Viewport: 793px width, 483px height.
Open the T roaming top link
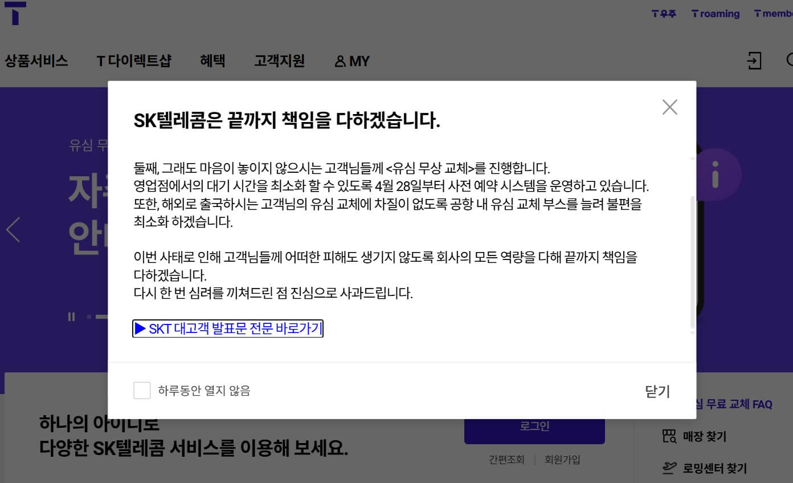716,14
